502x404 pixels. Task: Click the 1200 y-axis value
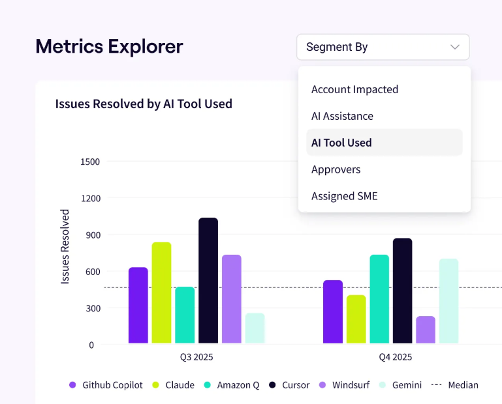[90, 199]
